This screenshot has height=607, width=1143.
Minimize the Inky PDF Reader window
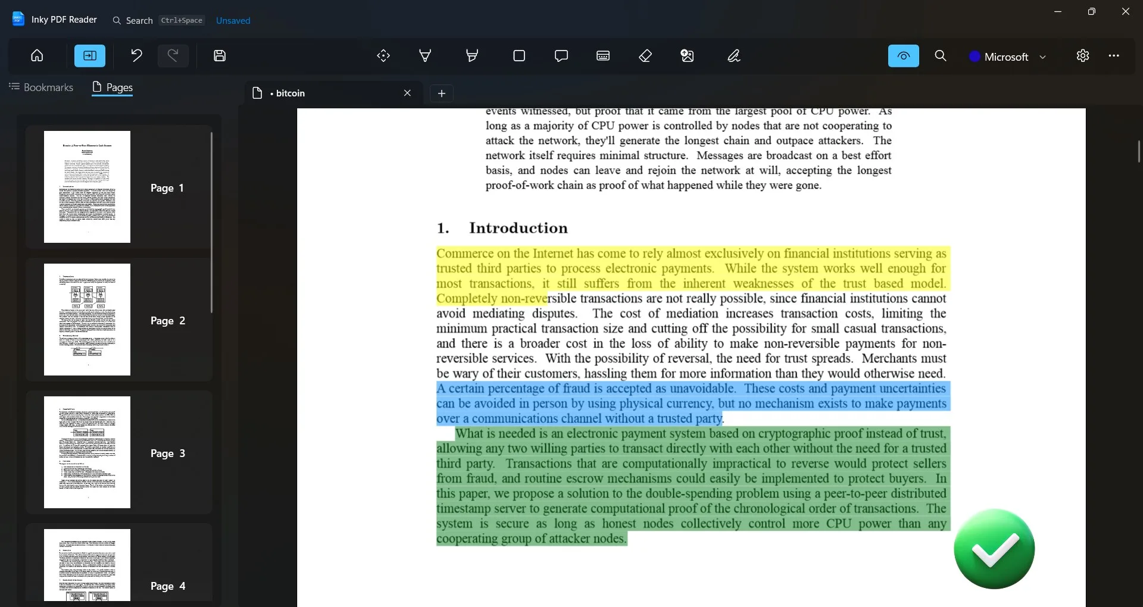coord(1058,11)
